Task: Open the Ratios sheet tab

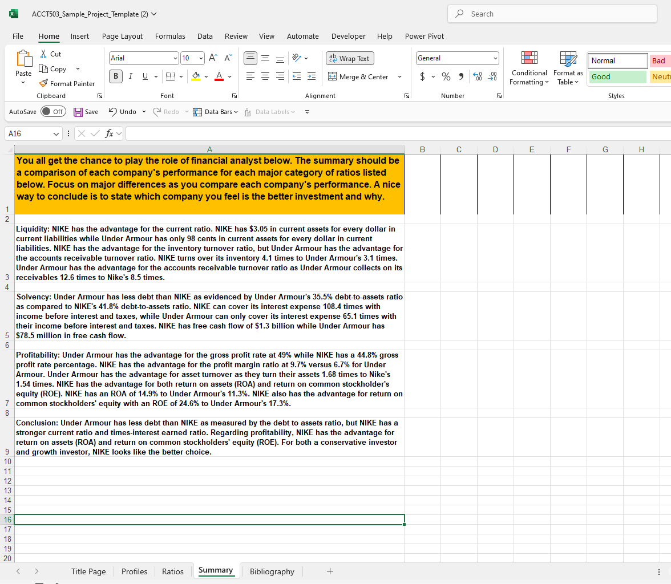Action: 172,571
